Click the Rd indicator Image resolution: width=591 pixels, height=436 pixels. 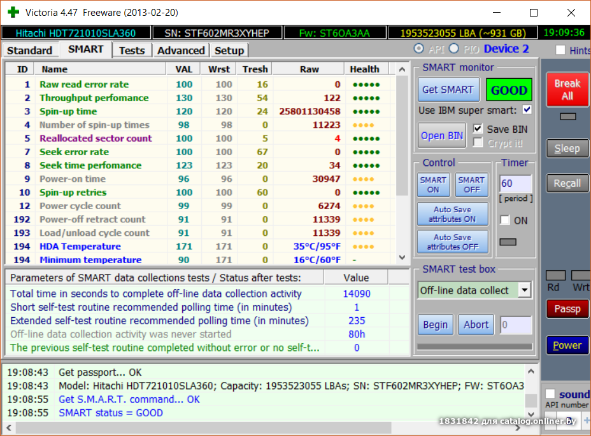[x=555, y=275]
